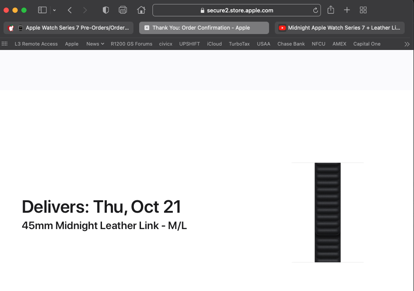Open the Chase Bank bookmark
The width and height of the screenshot is (414, 291).
coord(291,44)
